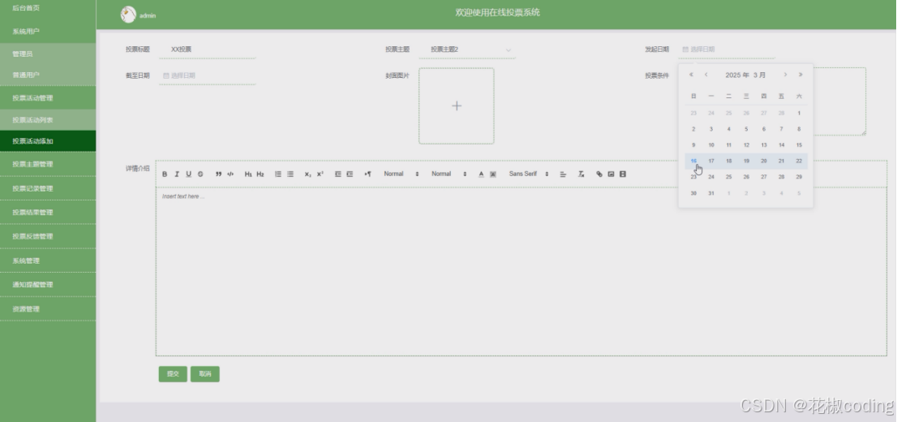897x422 pixels.
Task: Insert a blockquote using the quote icon
Action: (x=218, y=174)
